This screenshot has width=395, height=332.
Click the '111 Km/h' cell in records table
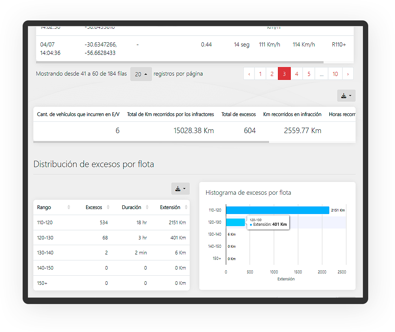tap(270, 45)
